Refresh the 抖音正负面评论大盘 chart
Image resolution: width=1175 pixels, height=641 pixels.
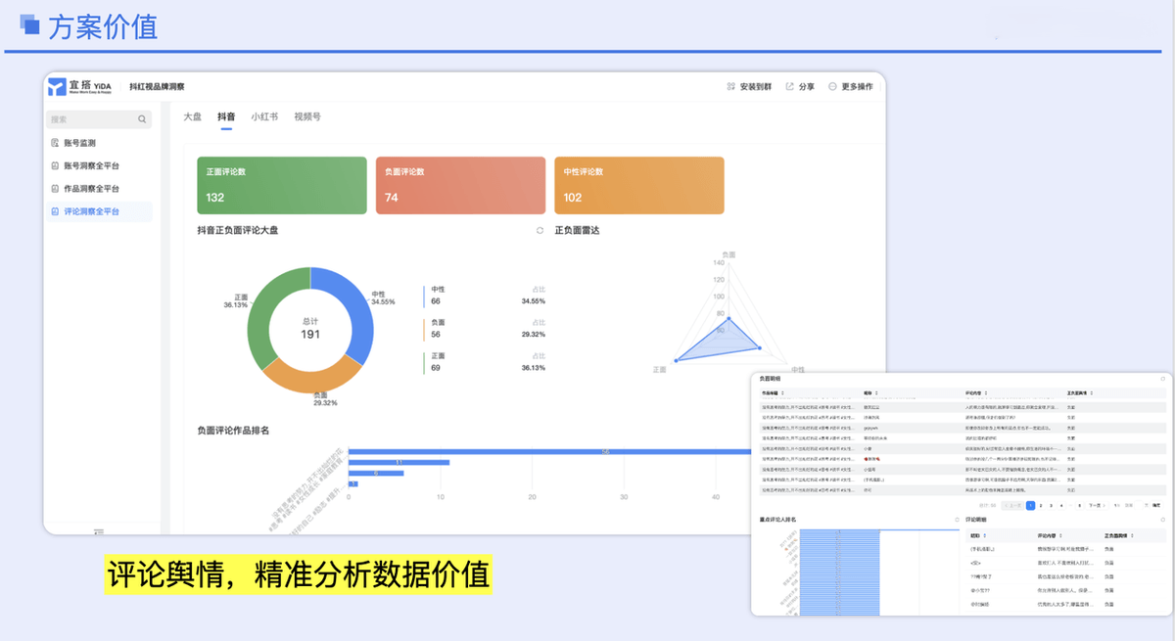[x=540, y=231]
